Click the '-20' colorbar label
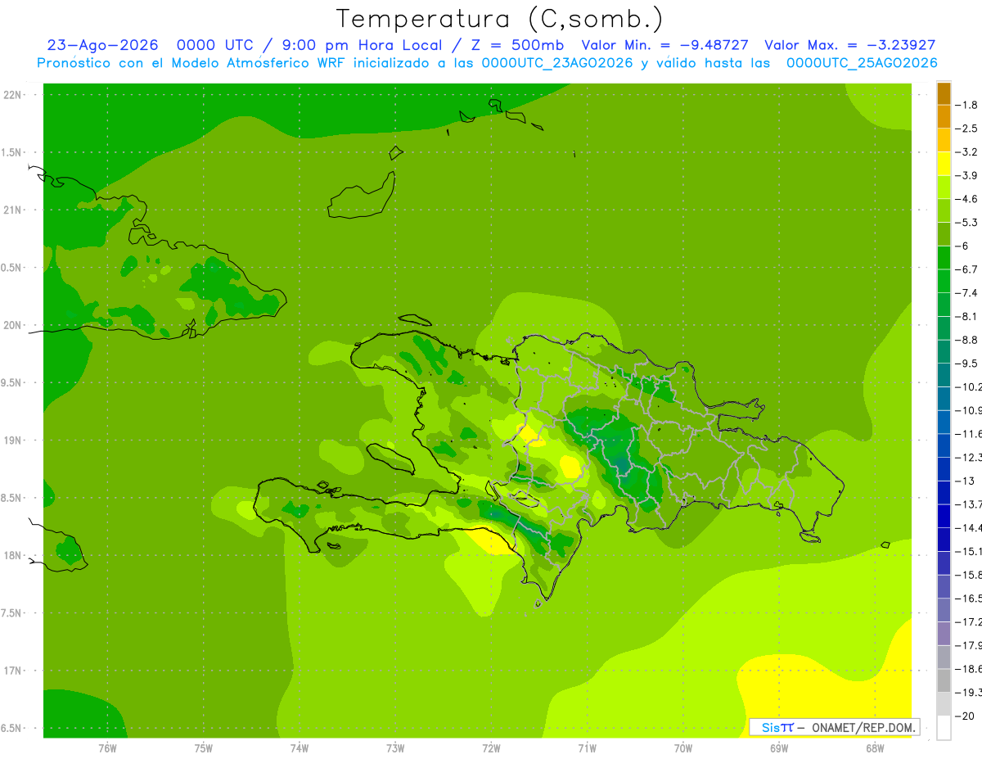 tap(966, 716)
